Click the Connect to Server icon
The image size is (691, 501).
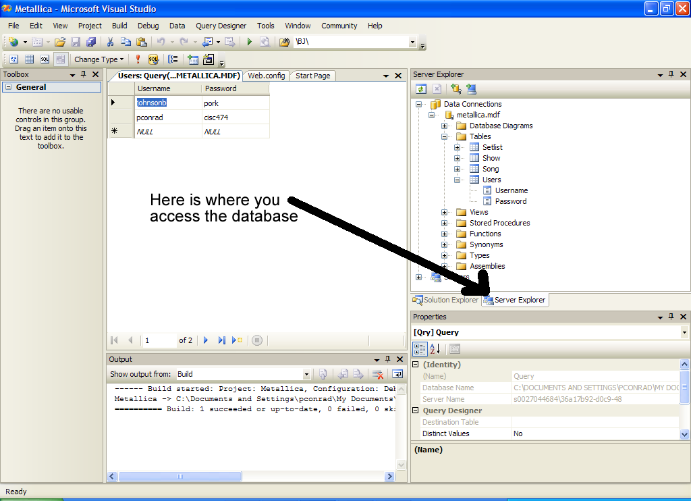(471, 88)
